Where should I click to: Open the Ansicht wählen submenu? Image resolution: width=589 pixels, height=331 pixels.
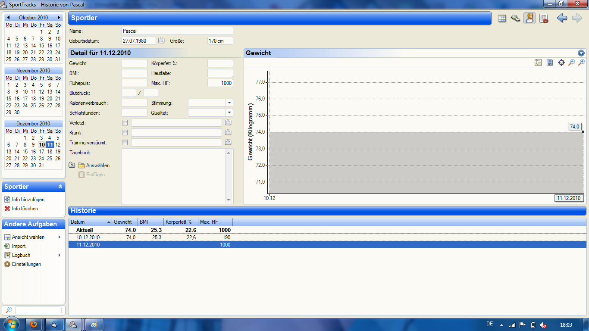(28, 237)
